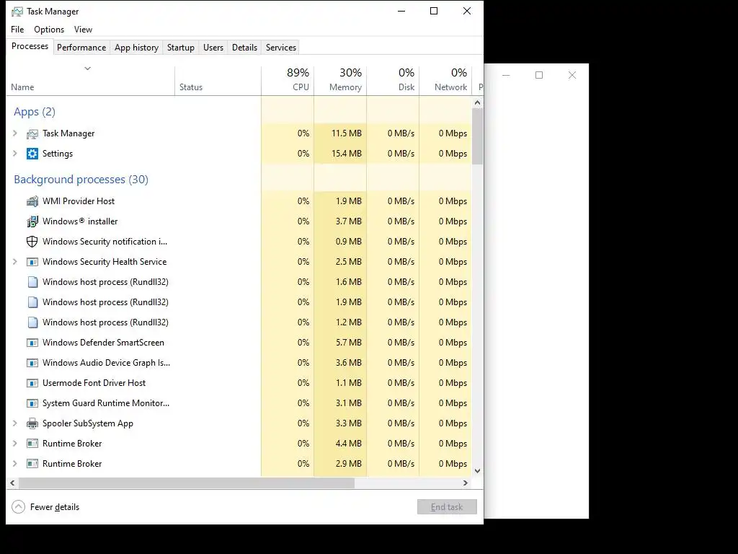This screenshot has width=738, height=554.
Task: Click the vertical scrollbar down arrow
Action: [478, 470]
